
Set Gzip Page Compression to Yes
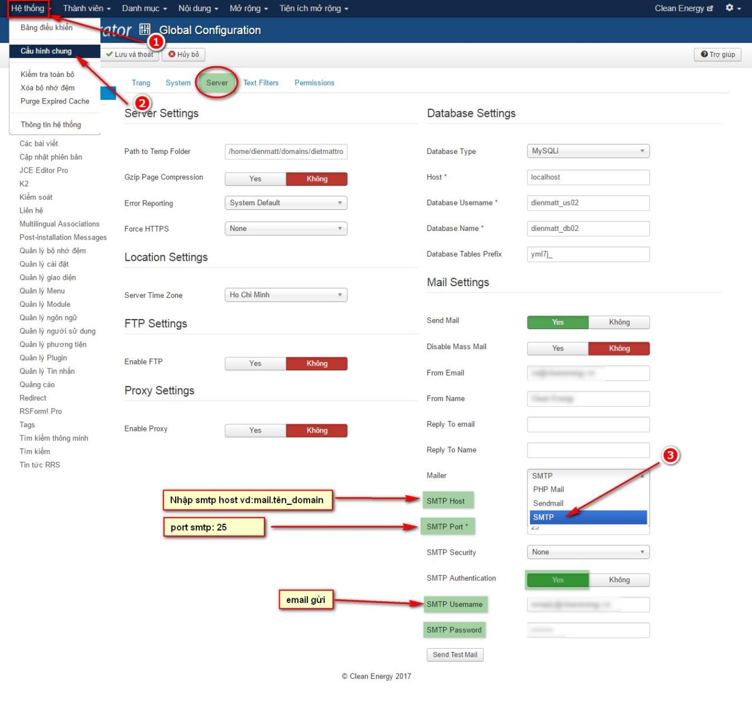point(256,179)
